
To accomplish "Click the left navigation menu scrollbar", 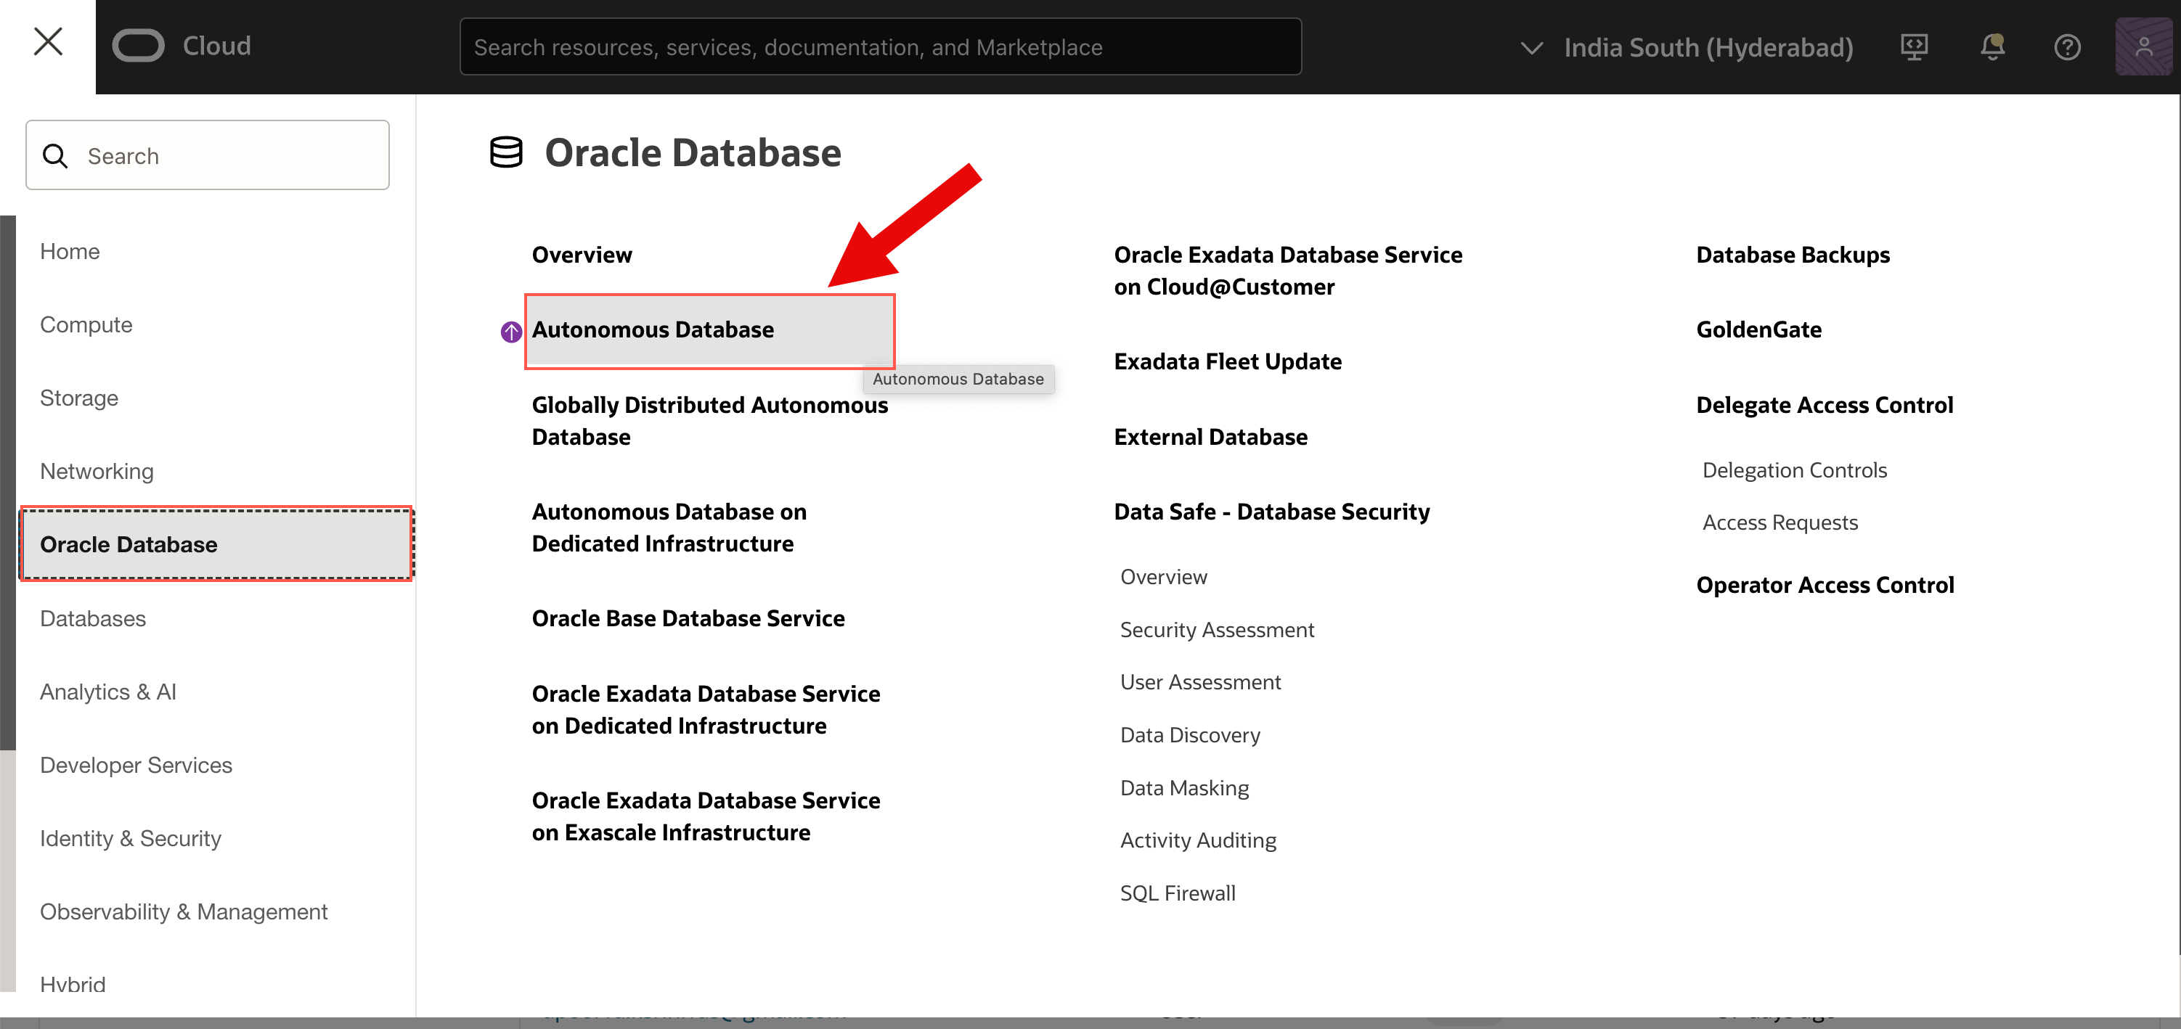I will [x=7, y=483].
